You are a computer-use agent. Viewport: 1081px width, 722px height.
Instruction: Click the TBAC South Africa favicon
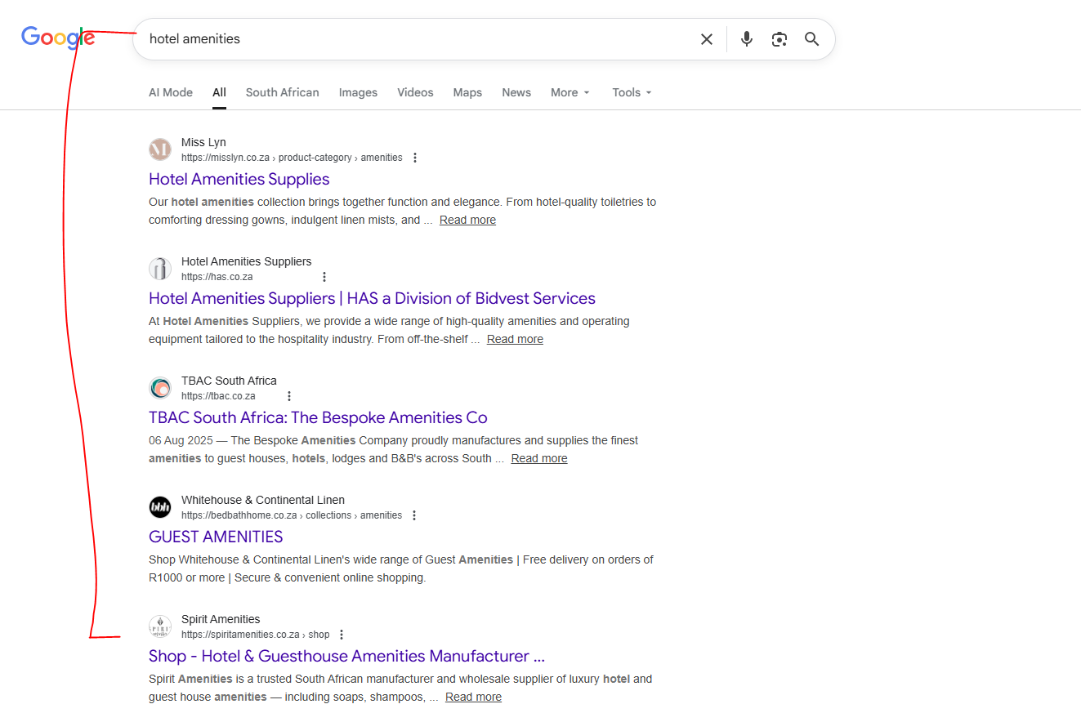160,388
